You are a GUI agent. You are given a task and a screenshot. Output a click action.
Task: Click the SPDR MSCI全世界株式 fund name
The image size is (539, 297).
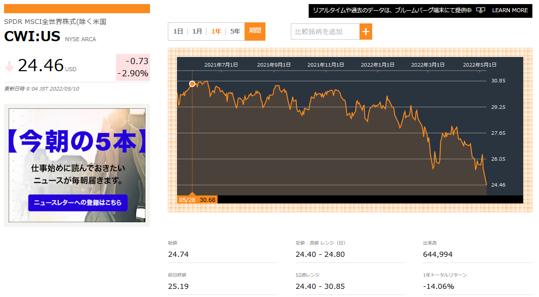tap(55, 22)
